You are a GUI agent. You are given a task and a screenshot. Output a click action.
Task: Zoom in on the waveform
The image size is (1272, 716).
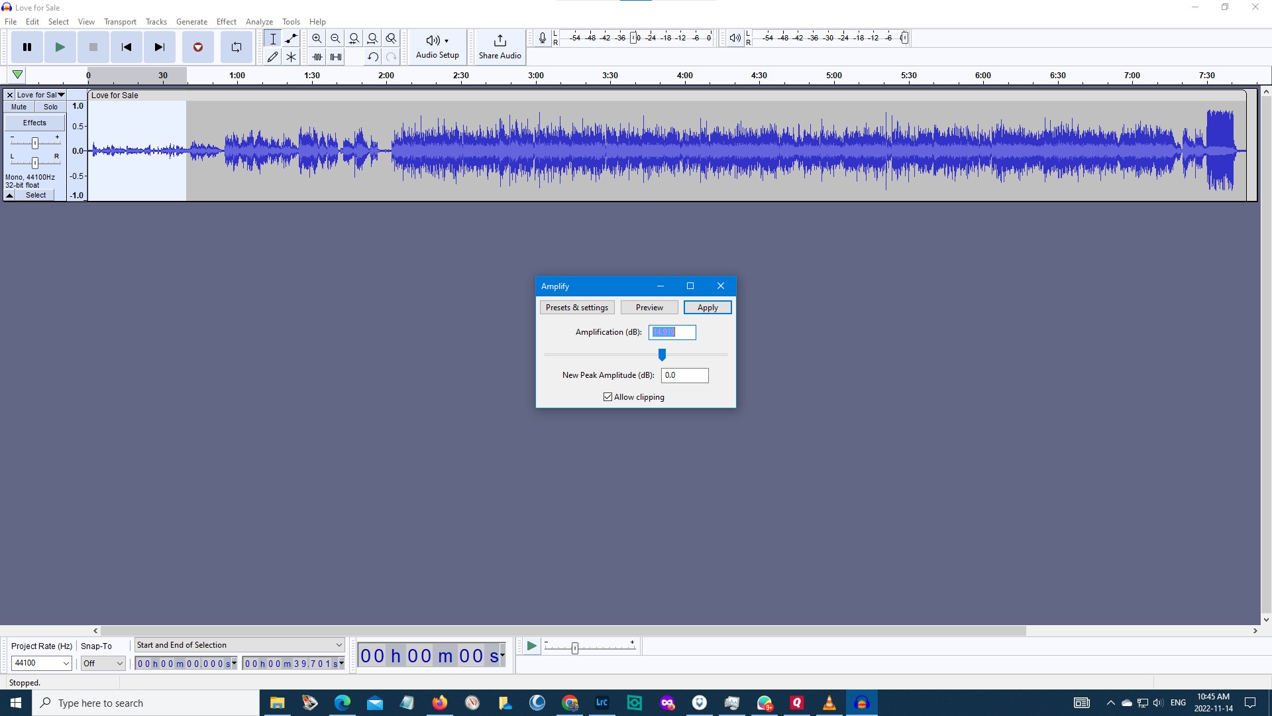coord(317,38)
